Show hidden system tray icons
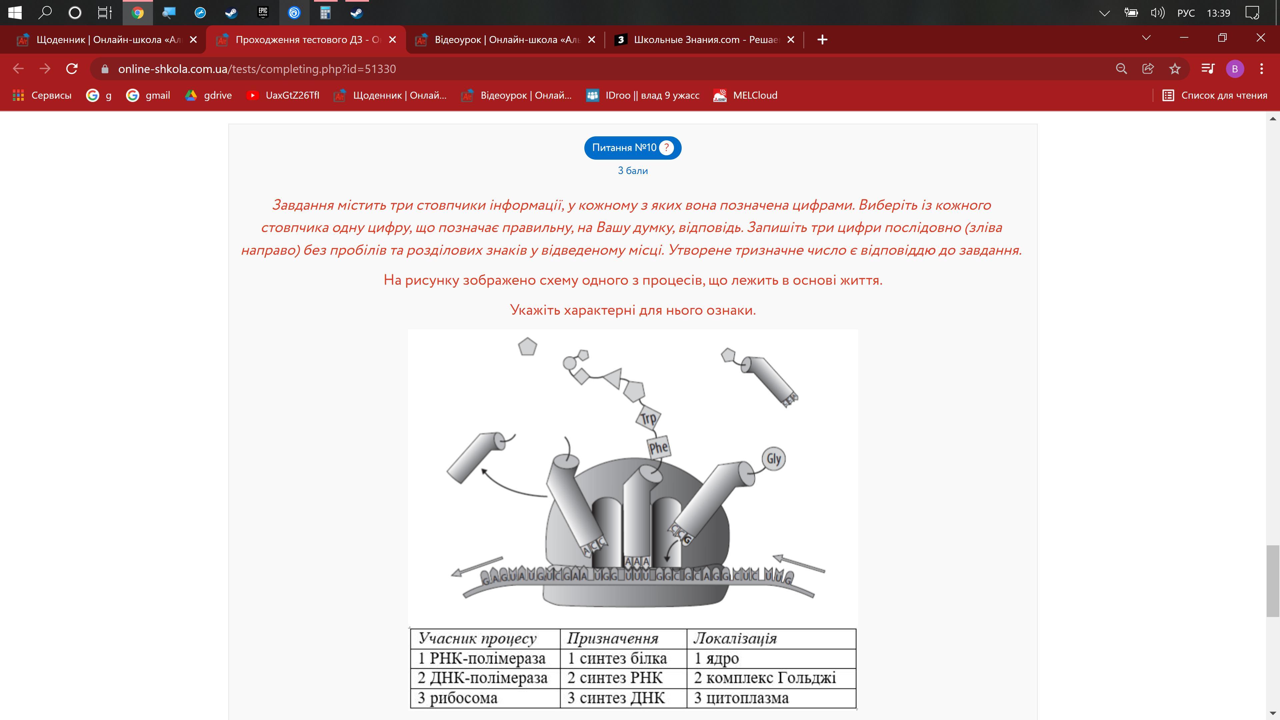This screenshot has height=720, width=1280. [1104, 13]
